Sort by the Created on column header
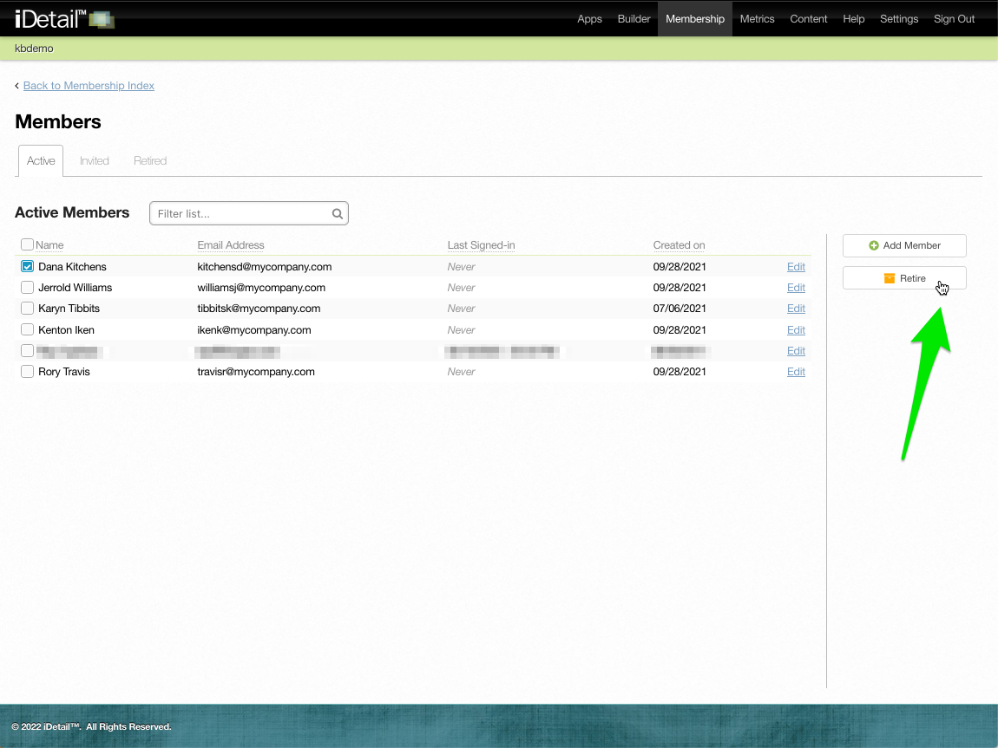The width and height of the screenshot is (998, 748). [679, 245]
